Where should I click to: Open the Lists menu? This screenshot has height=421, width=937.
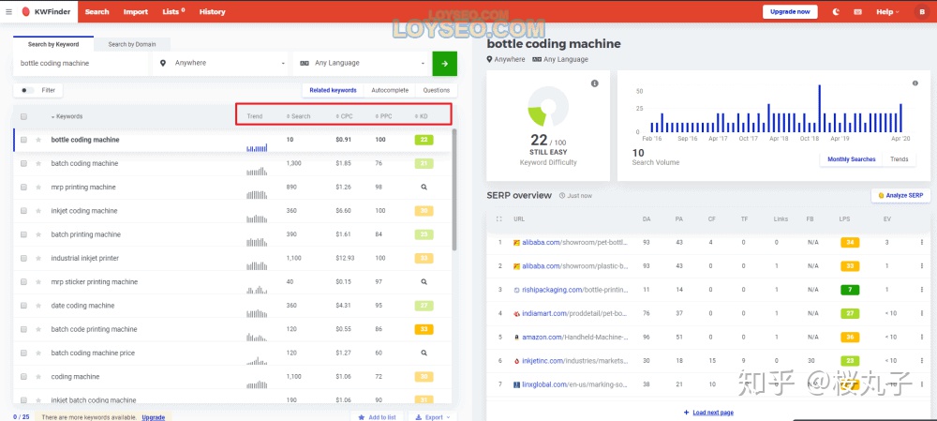point(173,12)
